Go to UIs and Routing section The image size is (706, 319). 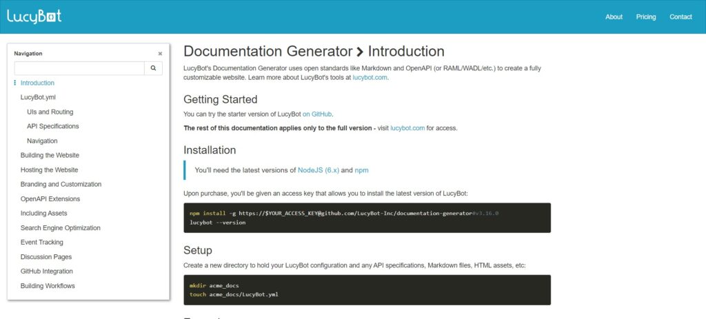click(x=50, y=112)
